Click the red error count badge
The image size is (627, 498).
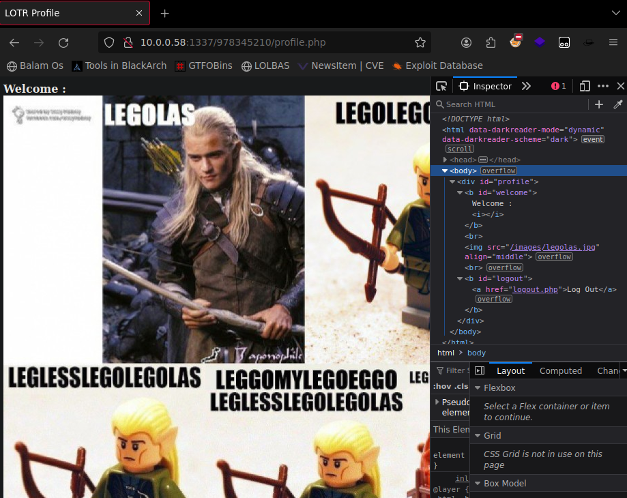coord(559,87)
